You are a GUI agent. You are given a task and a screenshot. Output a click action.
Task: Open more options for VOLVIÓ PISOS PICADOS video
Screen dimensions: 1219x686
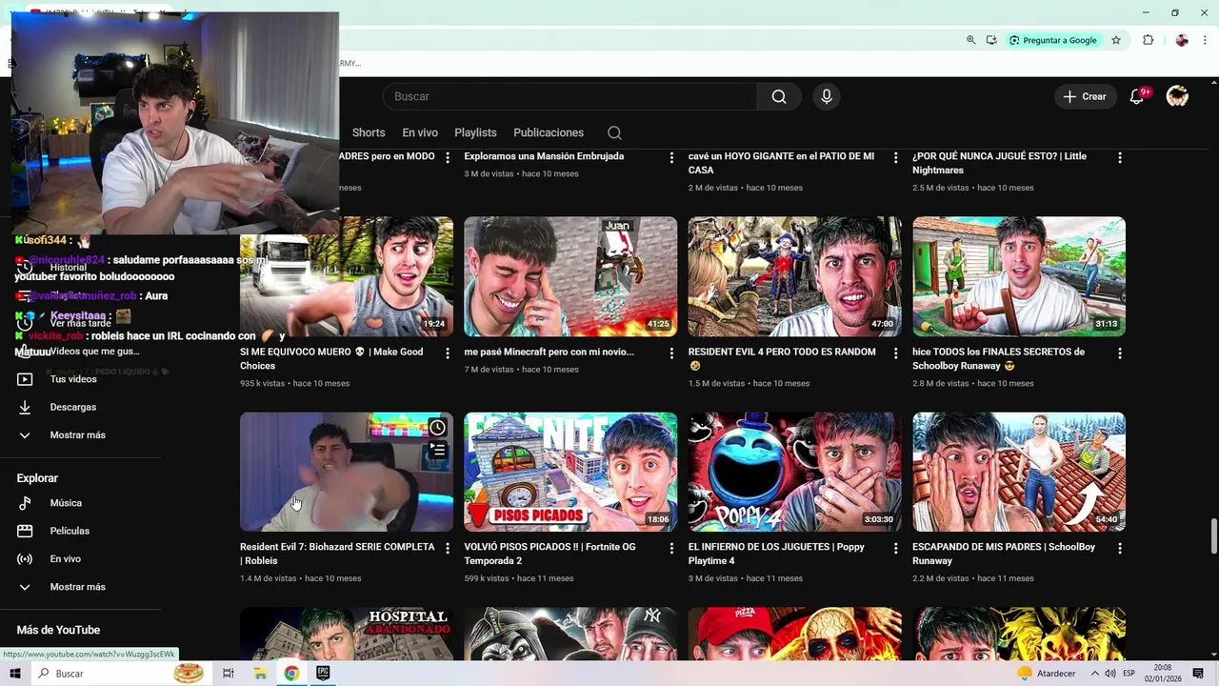(x=671, y=549)
